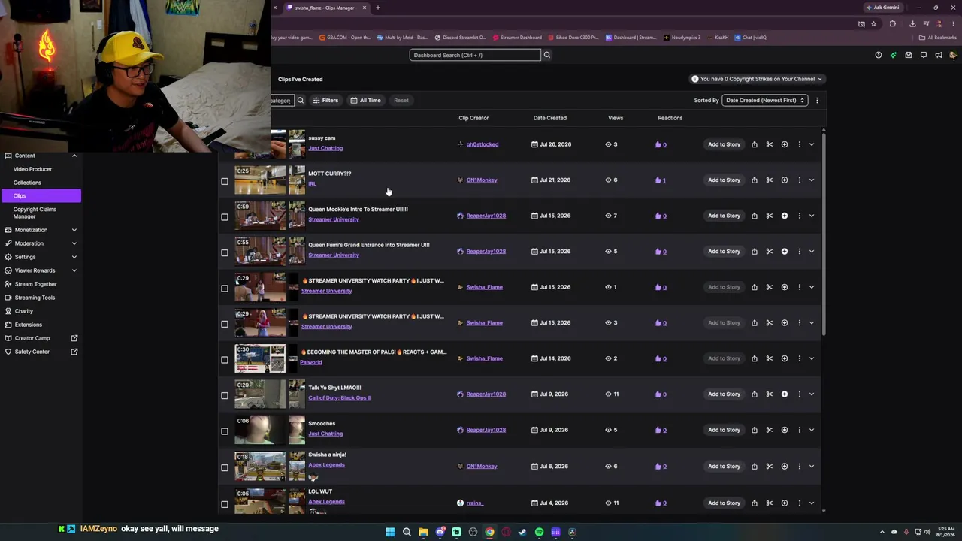Open the green sparkle icon in the dashboard header

(x=894, y=55)
